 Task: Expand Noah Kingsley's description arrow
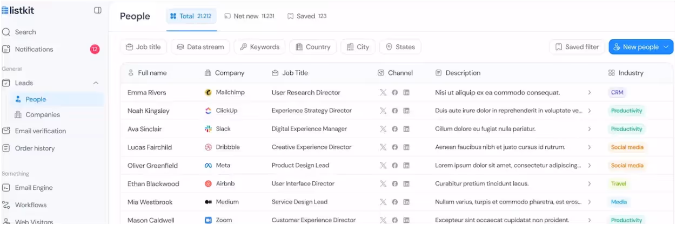590,111
